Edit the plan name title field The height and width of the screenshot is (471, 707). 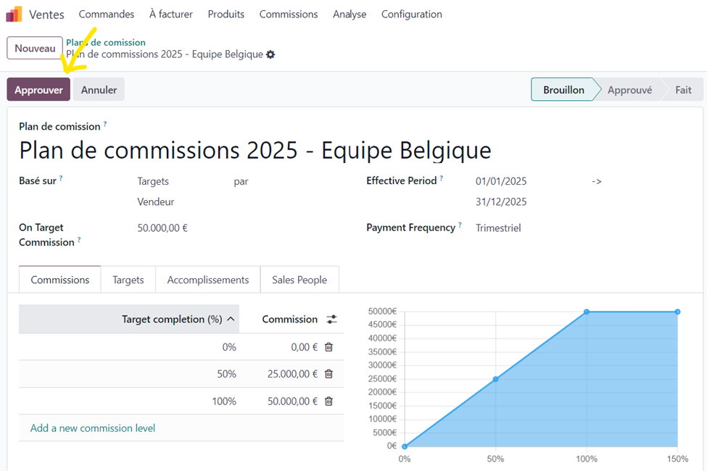(255, 150)
